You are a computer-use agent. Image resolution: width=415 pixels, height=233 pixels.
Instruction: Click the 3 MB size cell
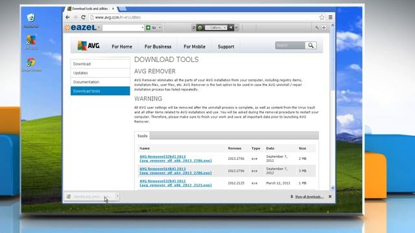(x=303, y=171)
